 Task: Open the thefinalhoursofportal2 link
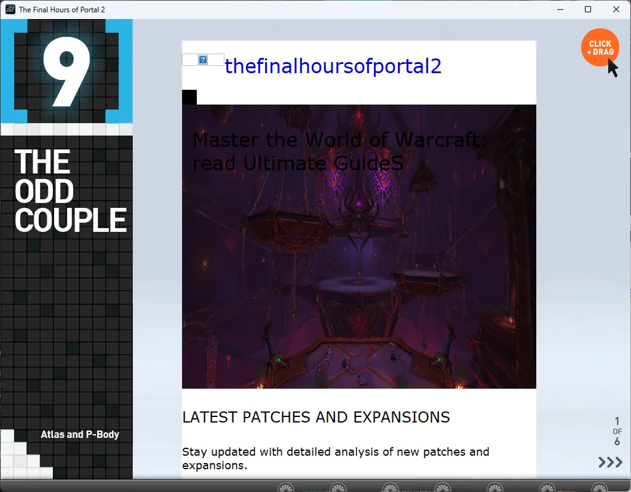(333, 66)
